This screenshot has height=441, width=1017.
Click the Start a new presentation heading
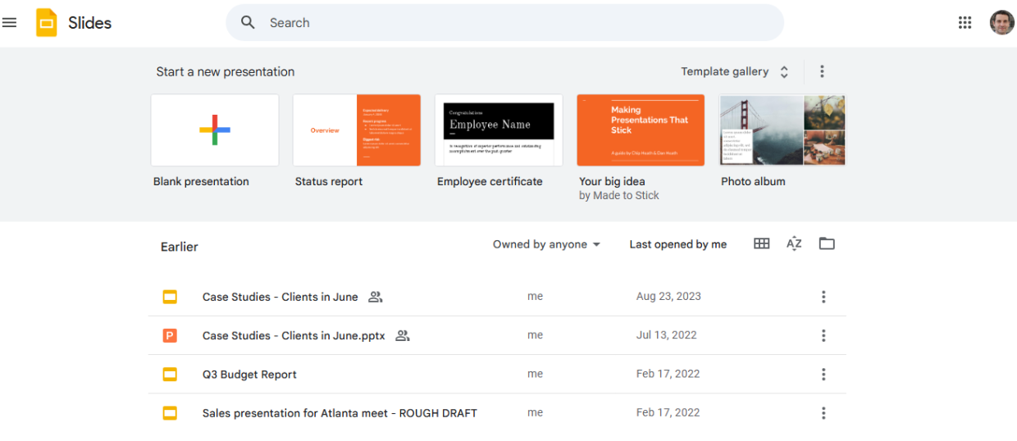coord(226,71)
